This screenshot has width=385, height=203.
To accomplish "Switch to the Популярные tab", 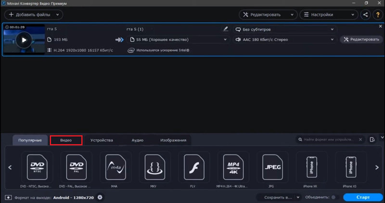I will click(30, 140).
